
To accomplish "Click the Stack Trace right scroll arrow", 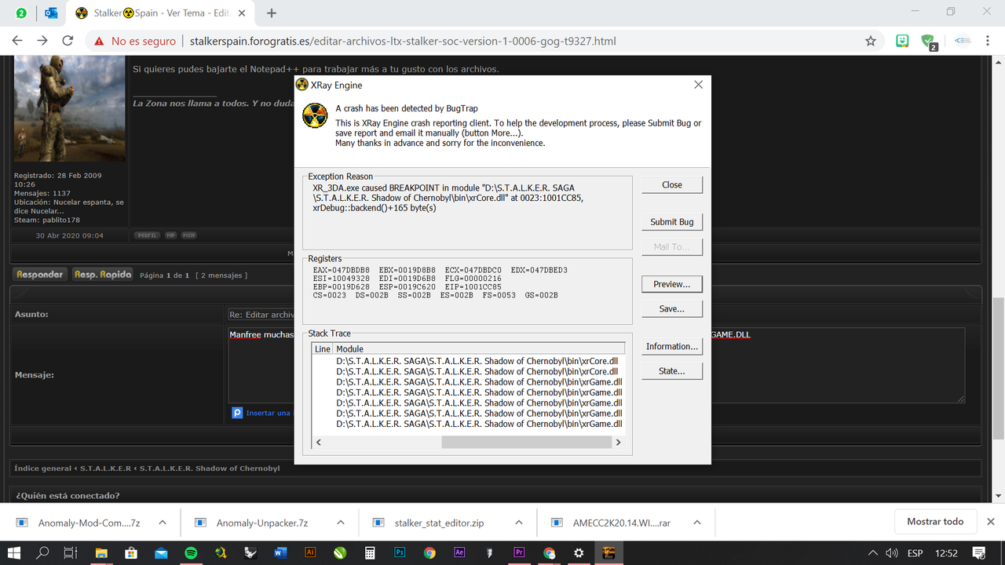I will coord(618,443).
